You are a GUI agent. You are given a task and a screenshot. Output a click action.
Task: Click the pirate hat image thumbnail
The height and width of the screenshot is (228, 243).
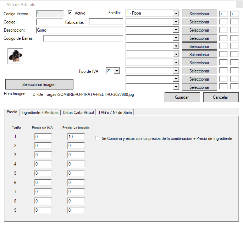[15, 56]
